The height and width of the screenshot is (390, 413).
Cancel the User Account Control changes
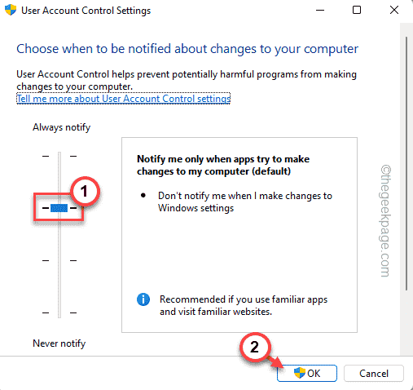click(x=374, y=374)
